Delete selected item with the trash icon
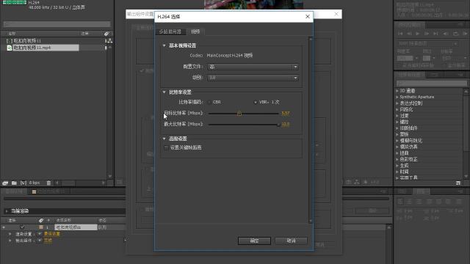The image size is (470, 264). (x=48, y=183)
